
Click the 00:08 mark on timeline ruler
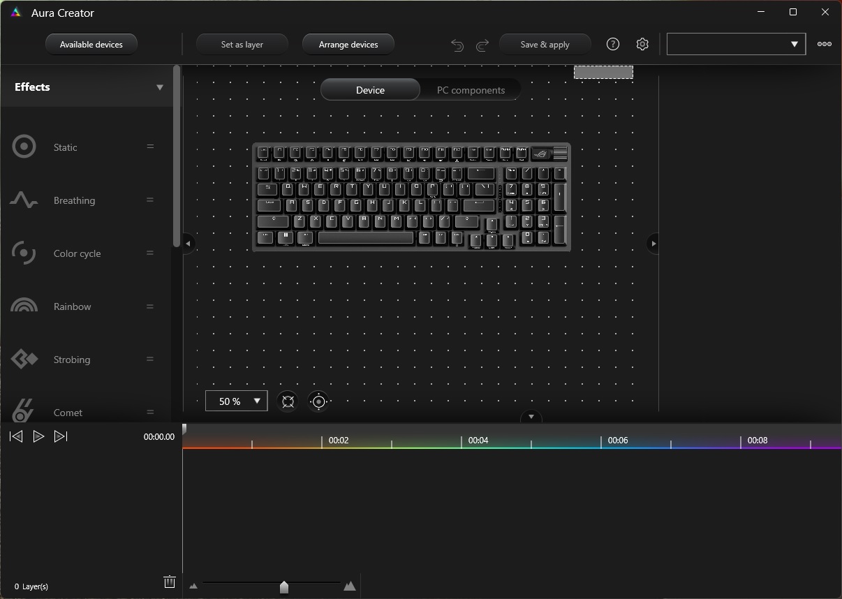pos(758,441)
